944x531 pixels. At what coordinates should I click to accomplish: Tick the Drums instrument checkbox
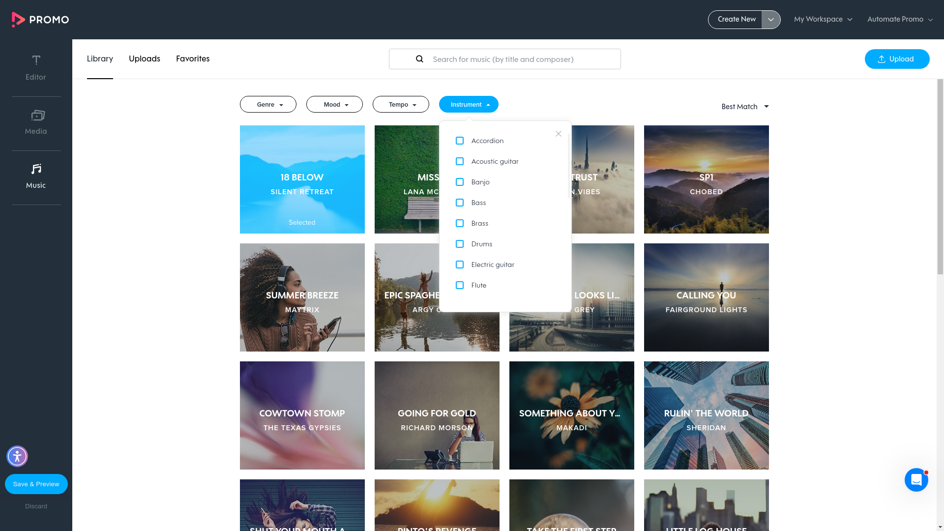pos(460,244)
